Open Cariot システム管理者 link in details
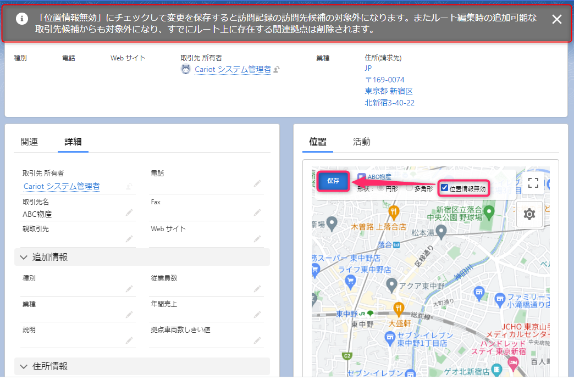 coord(62,186)
